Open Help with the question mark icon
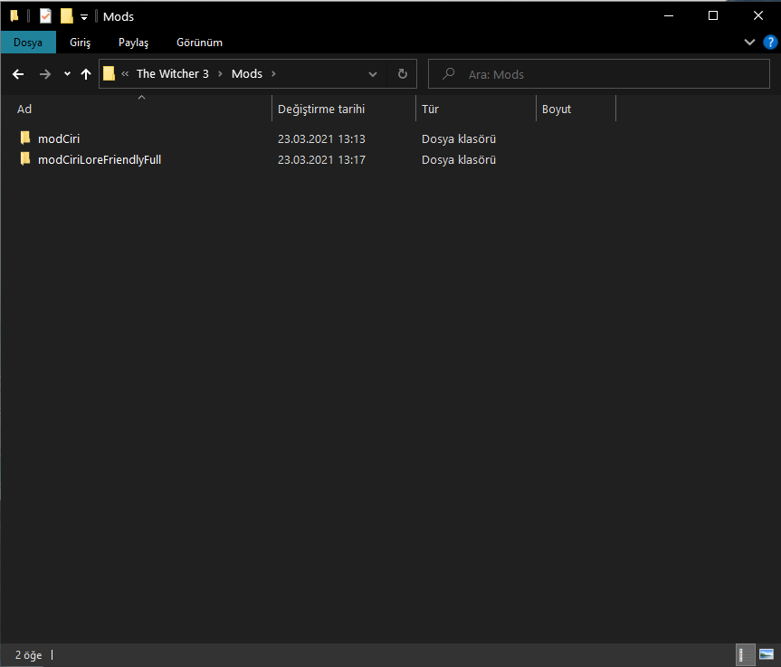This screenshot has height=667, width=781. [x=770, y=43]
